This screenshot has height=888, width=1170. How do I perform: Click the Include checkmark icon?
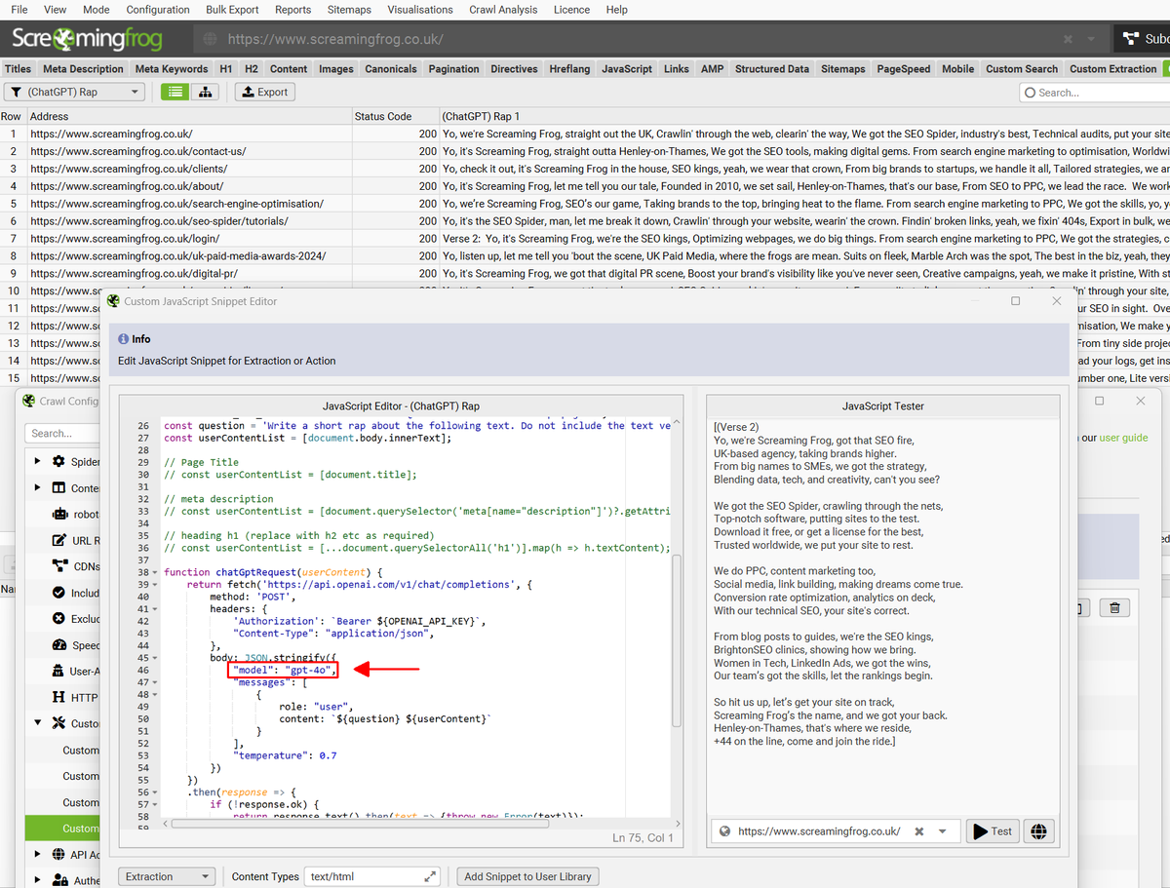click(59, 593)
